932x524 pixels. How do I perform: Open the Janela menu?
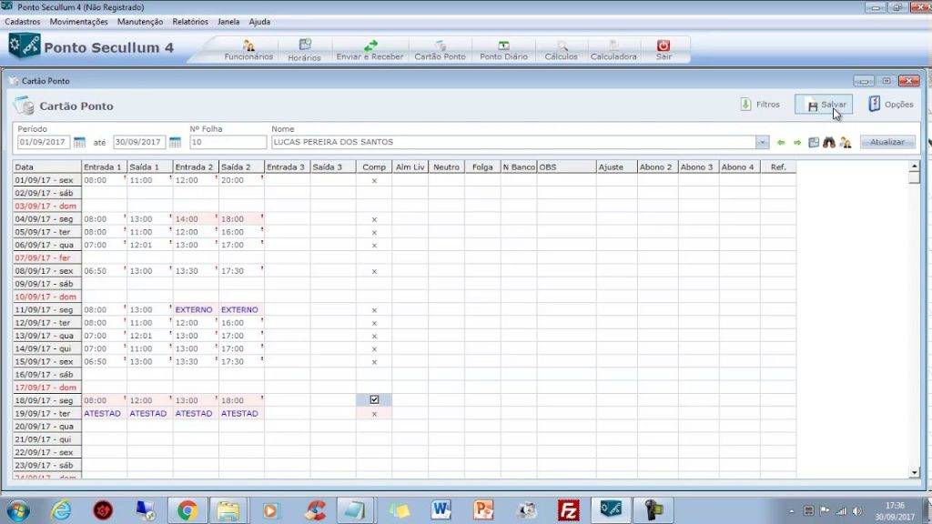tap(228, 22)
